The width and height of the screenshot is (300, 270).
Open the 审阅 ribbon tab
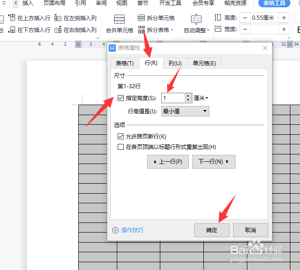pos(101,3)
